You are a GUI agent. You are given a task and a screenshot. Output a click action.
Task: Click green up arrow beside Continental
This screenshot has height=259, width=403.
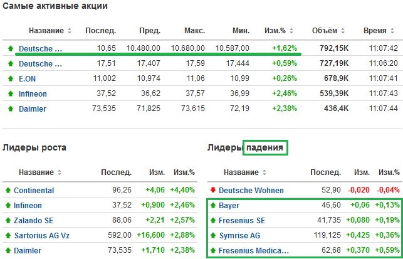pos(8,190)
